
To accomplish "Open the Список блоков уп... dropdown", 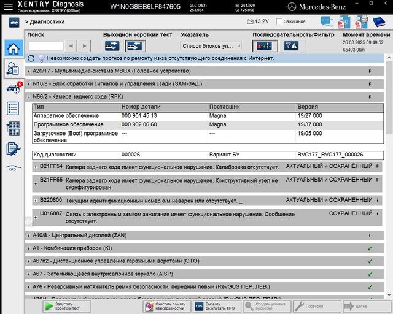I will tap(211, 46).
